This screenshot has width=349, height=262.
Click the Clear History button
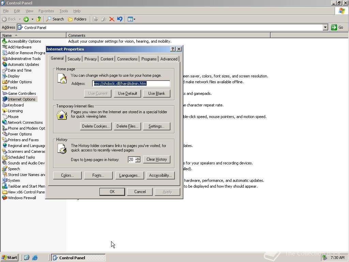point(157,159)
